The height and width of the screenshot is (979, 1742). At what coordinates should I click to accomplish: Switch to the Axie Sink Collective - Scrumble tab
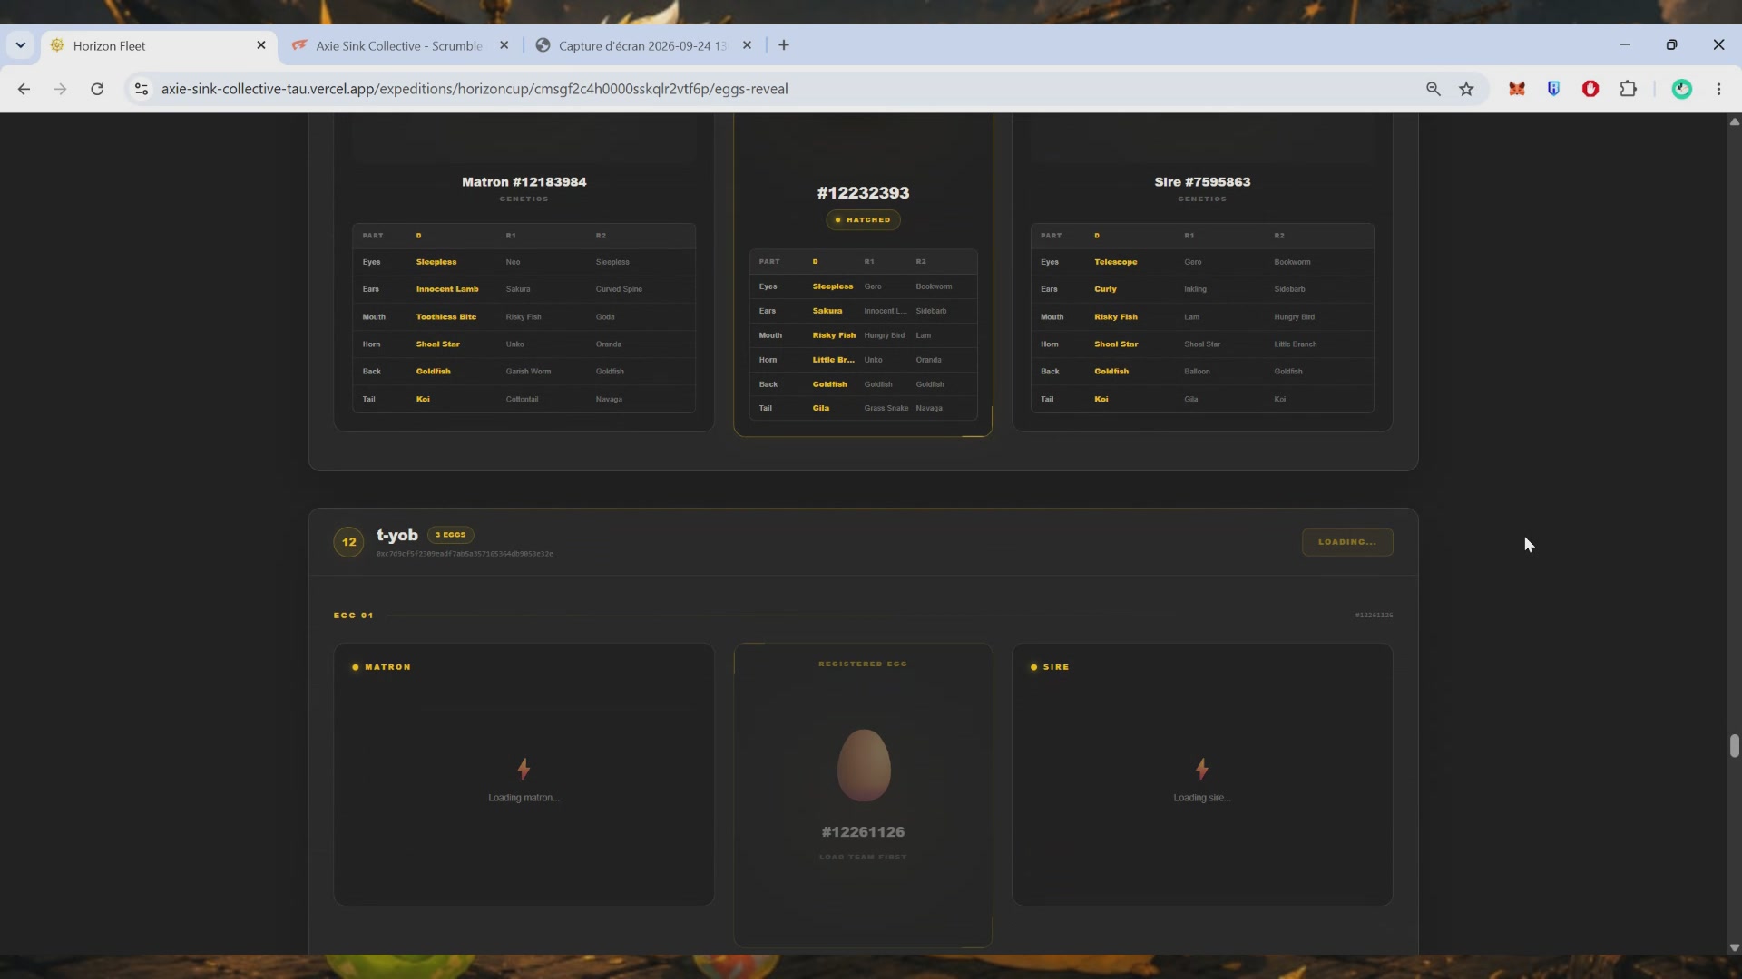[399, 45]
